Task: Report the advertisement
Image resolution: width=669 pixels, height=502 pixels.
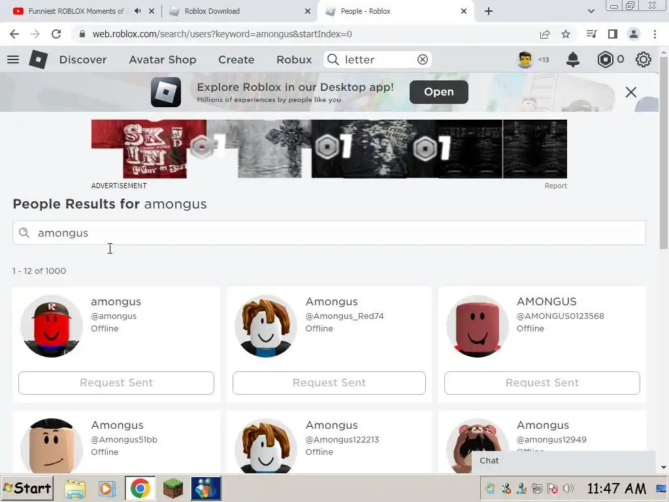Action: coord(555,186)
